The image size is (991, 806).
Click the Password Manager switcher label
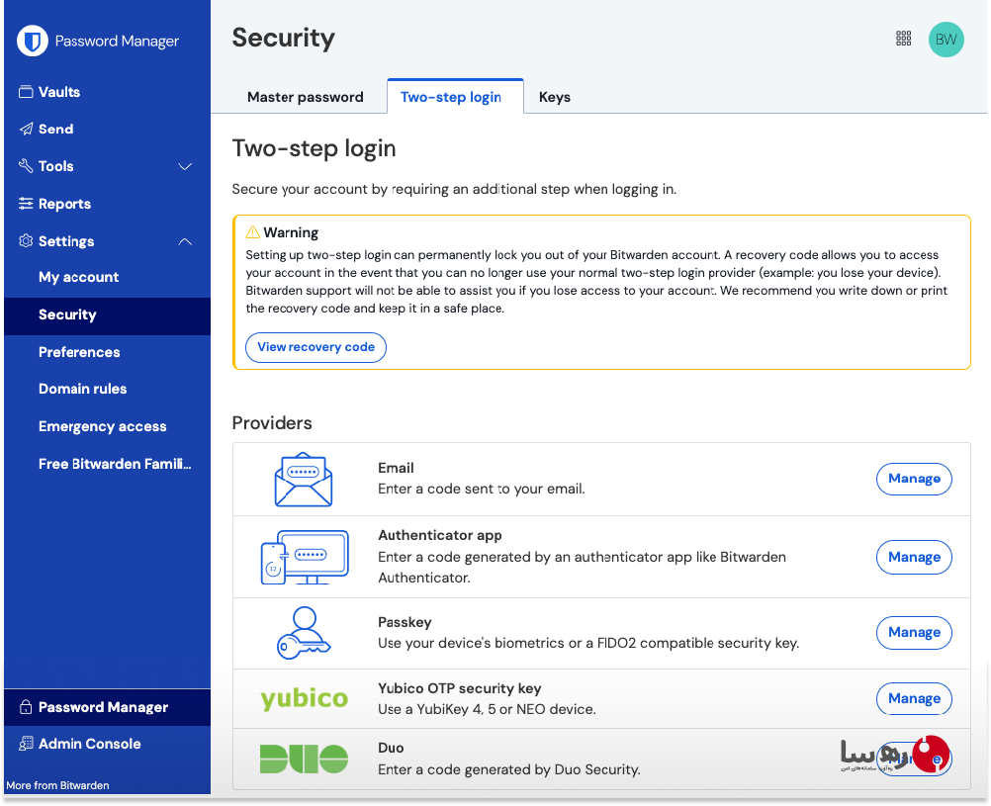click(x=103, y=707)
